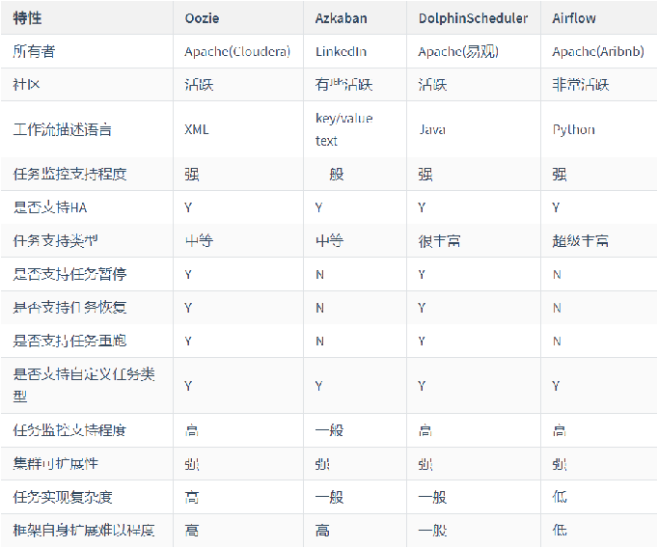658x548 pixels.
Task: Select Y under DolphinScheduler in 任务暂停 row
Action: coord(422,274)
